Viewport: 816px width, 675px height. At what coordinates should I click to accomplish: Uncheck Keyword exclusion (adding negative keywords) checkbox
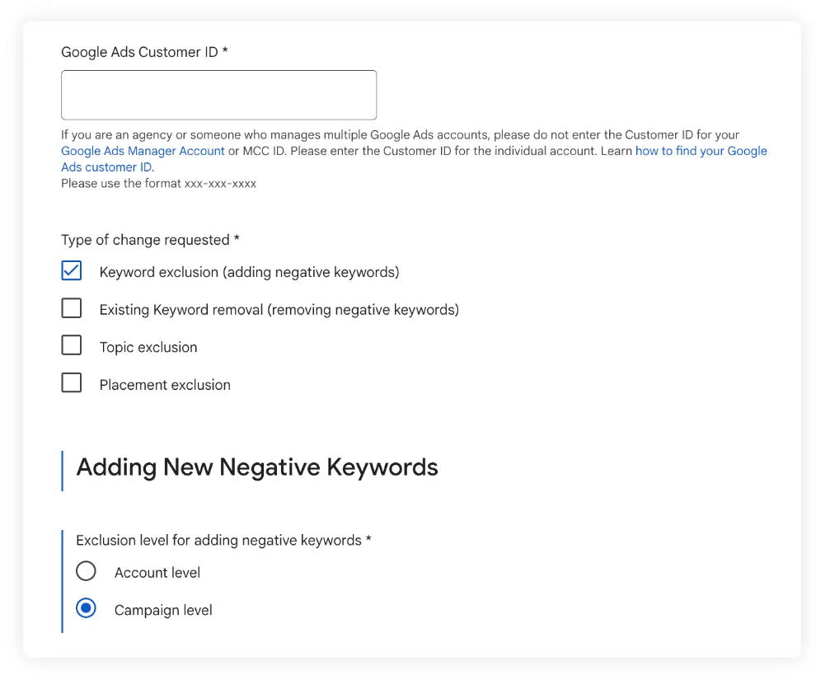click(x=71, y=270)
